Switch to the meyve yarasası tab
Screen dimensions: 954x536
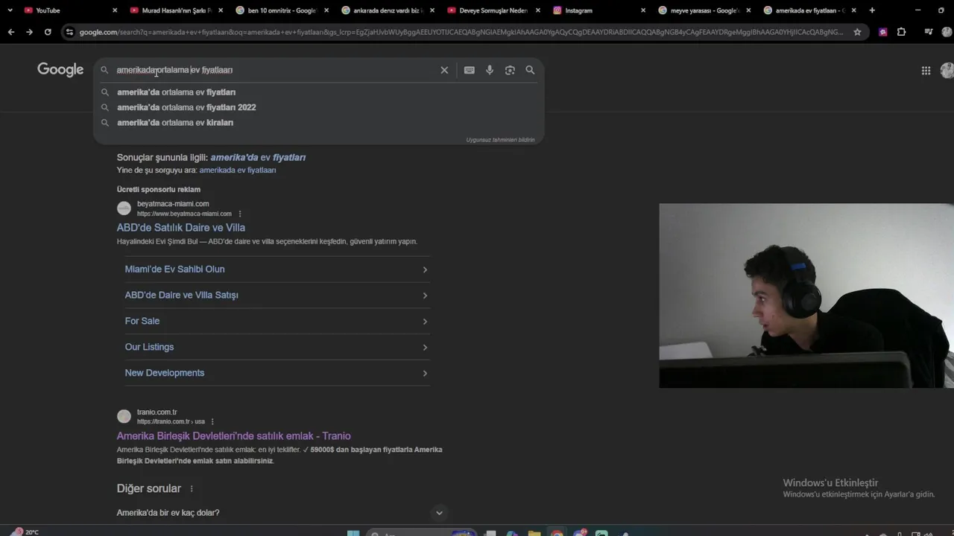705,10
